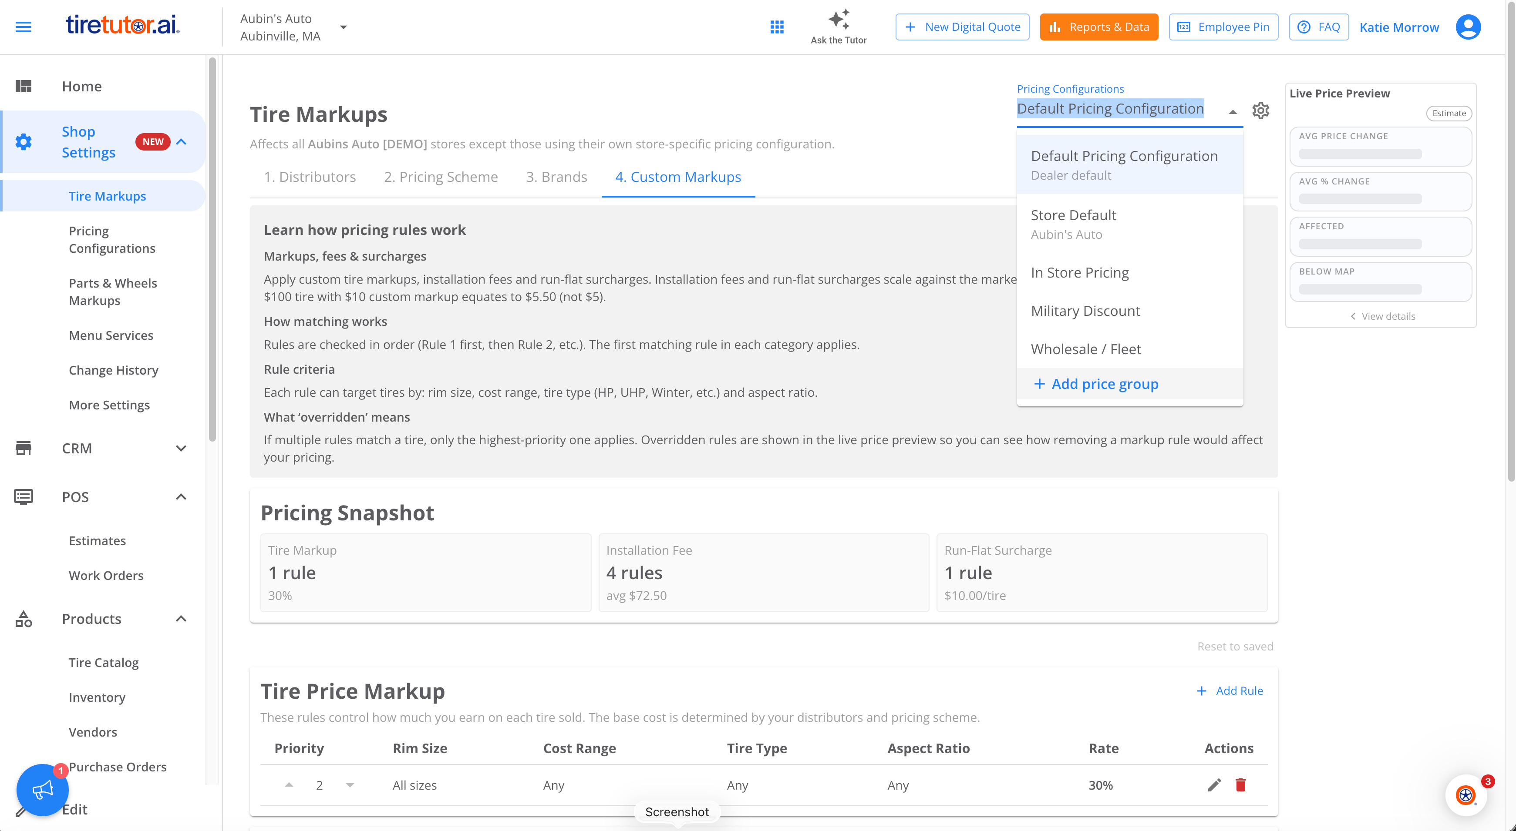This screenshot has width=1516, height=831.
Task: Click View details in Live Price Preview
Action: coord(1382,316)
